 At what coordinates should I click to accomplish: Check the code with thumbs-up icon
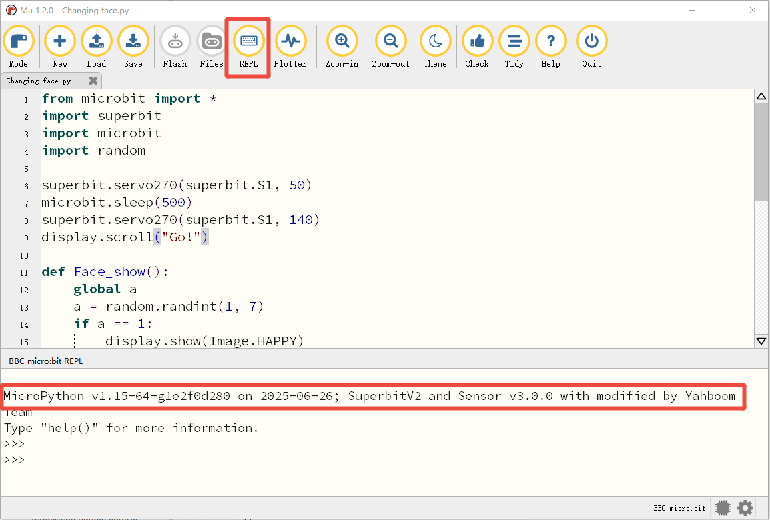pyautogui.click(x=477, y=47)
